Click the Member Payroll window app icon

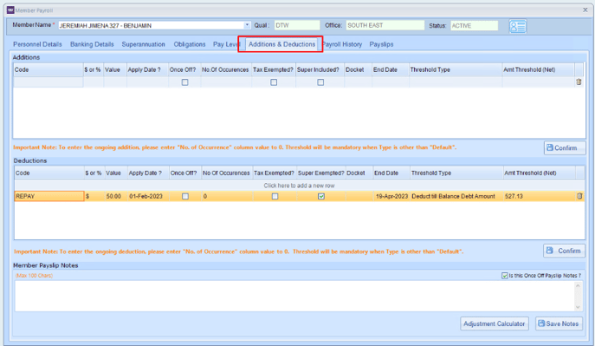click(10, 10)
